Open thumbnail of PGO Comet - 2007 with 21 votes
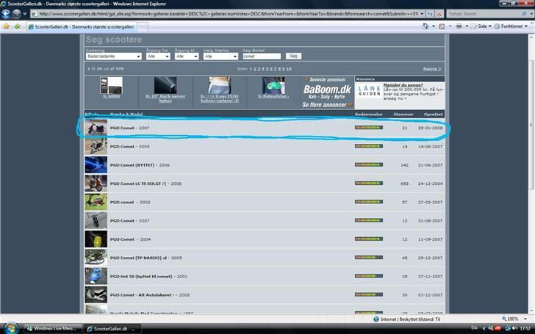The image size is (535, 334). tap(96, 128)
